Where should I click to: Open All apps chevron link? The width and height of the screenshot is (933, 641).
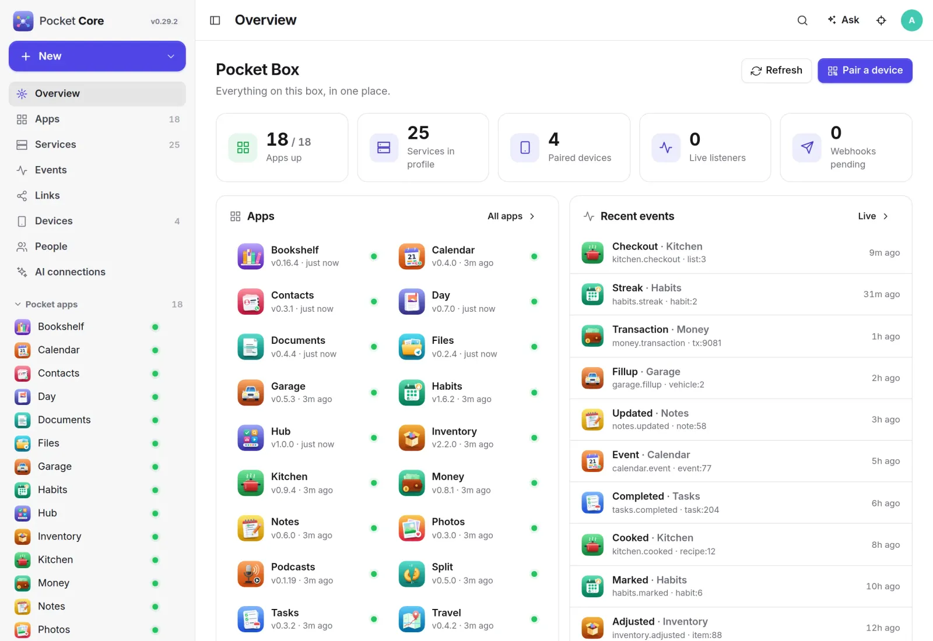[x=511, y=216]
